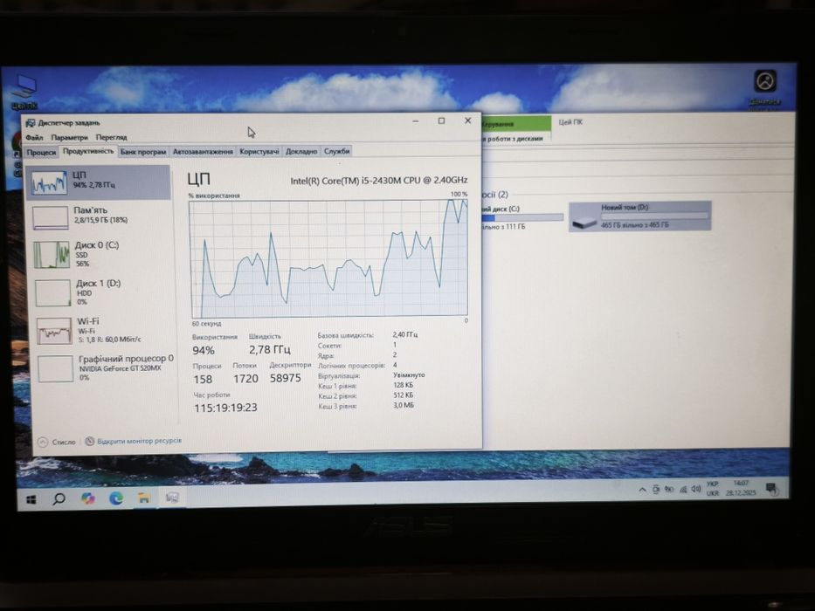Open the clock and date in the taskbar

[741, 487]
